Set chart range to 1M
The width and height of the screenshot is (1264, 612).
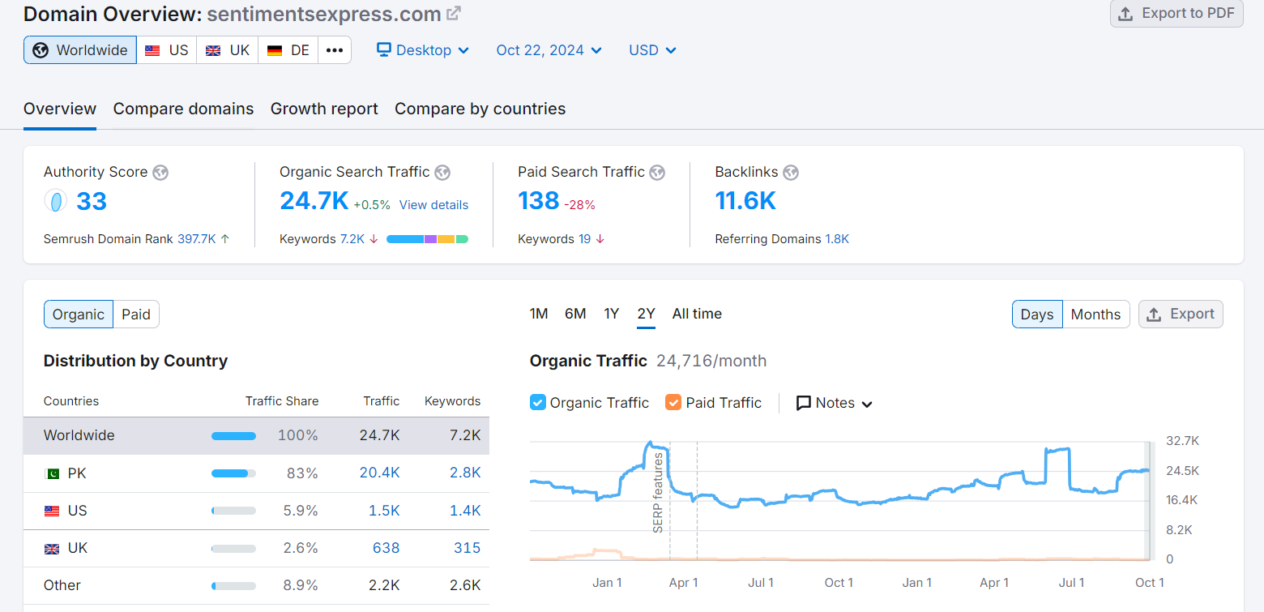point(539,314)
